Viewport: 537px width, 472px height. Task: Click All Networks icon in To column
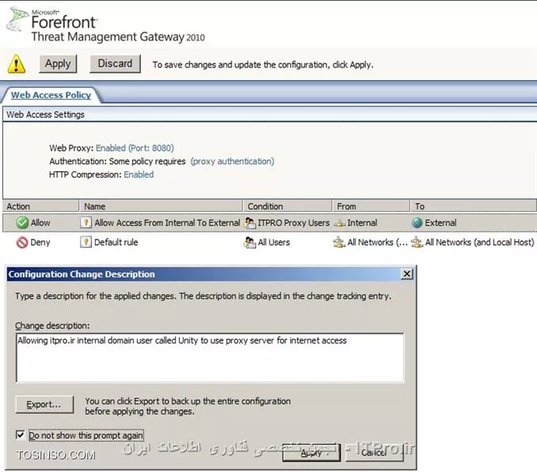coord(417,243)
